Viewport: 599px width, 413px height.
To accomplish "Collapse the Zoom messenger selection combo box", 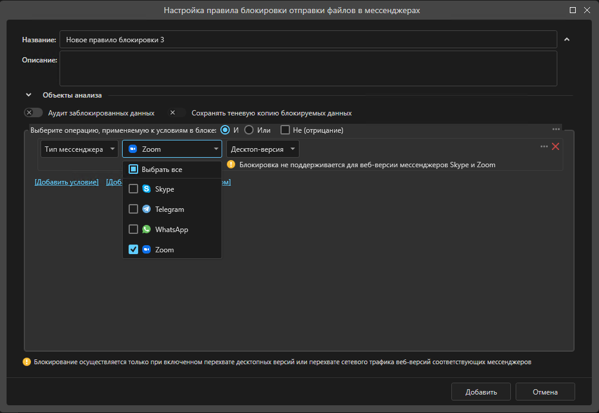I will pos(172,149).
